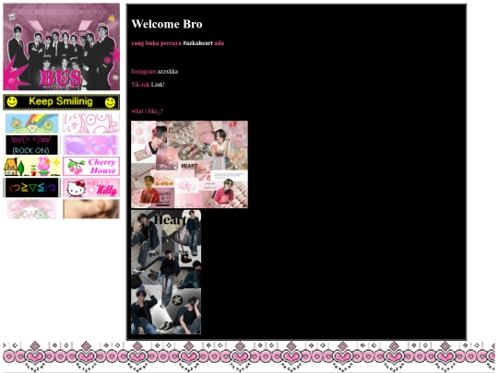Select the blurry face close-up badge
Viewport: 498px width, 373px height.
click(x=91, y=209)
